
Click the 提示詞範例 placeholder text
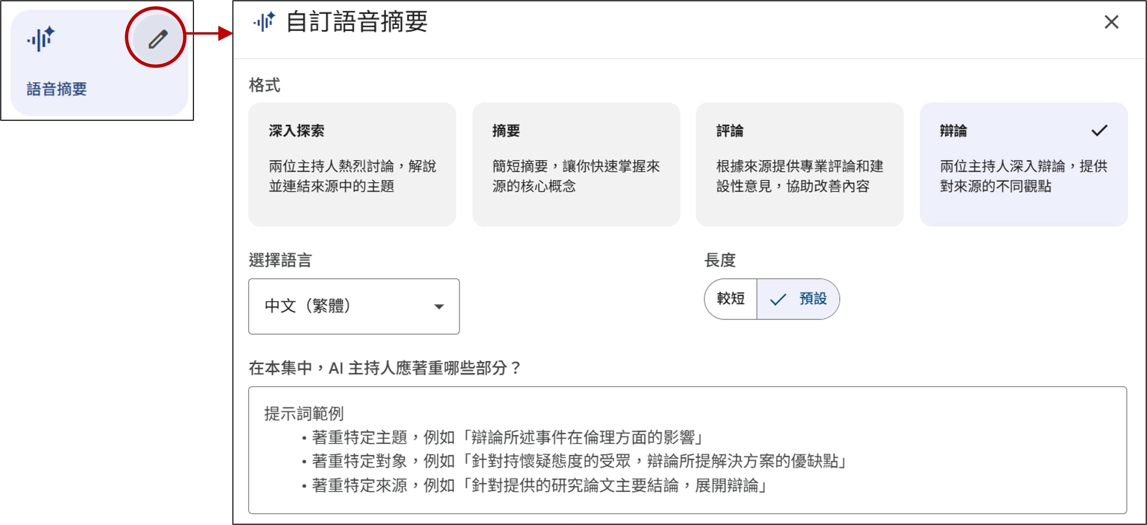point(304,413)
